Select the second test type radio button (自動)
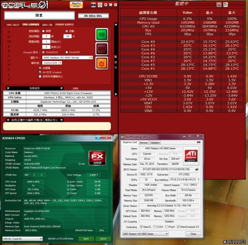 point(67,31)
